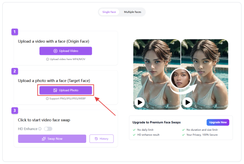Click the step 2 number badge
The image size is (244, 164).
point(15,71)
